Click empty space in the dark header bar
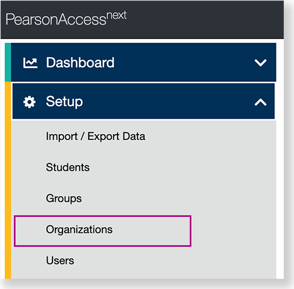Image resolution: width=294 pixels, height=289 pixels. [x=206, y=20]
